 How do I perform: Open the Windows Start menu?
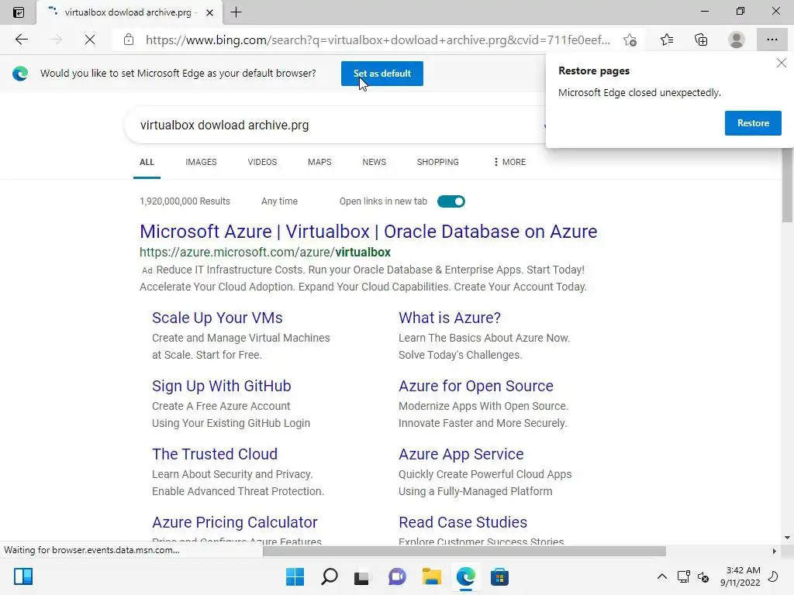point(295,576)
